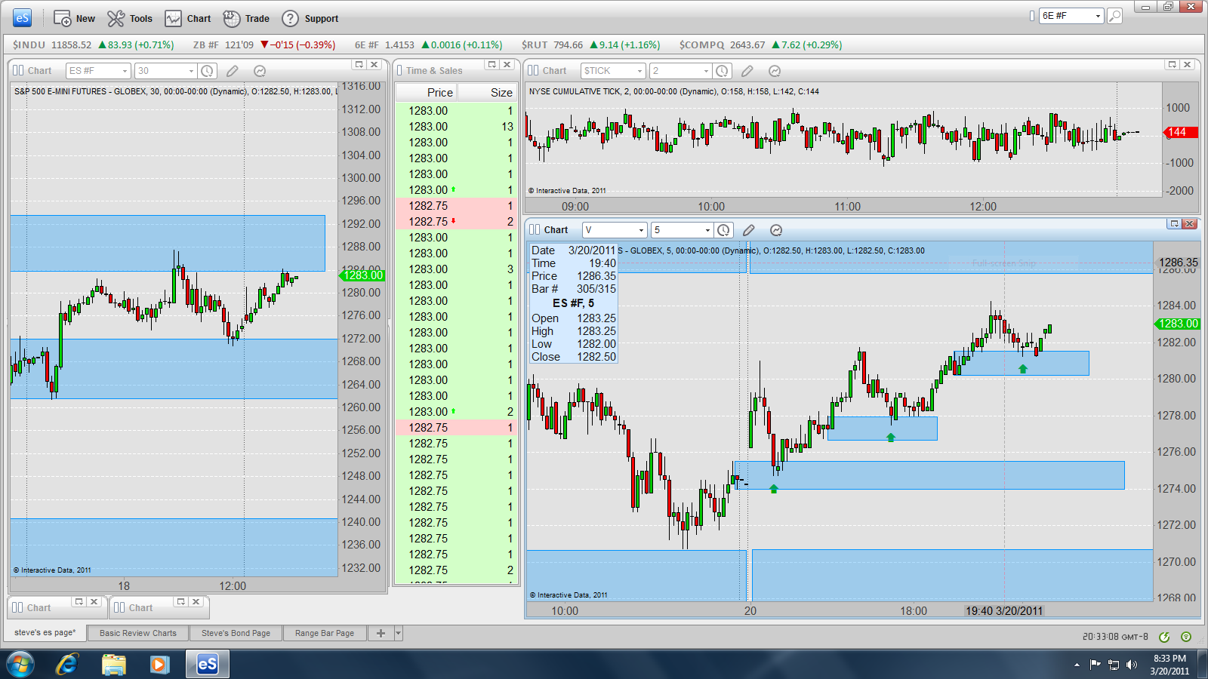Image resolution: width=1208 pixels, height=679 pixels.
Task: Click the chart link icon of 5-minute chart
Action: click(x=535, y=229)
